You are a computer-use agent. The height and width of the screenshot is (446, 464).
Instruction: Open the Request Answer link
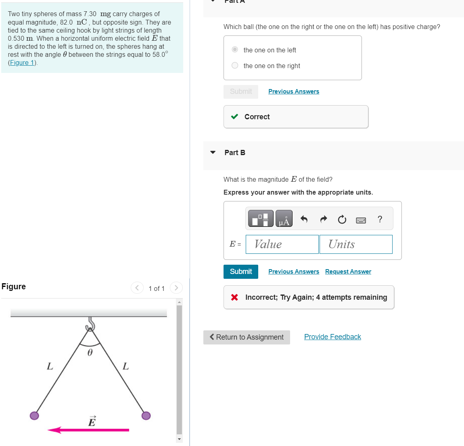pos(348,272)
